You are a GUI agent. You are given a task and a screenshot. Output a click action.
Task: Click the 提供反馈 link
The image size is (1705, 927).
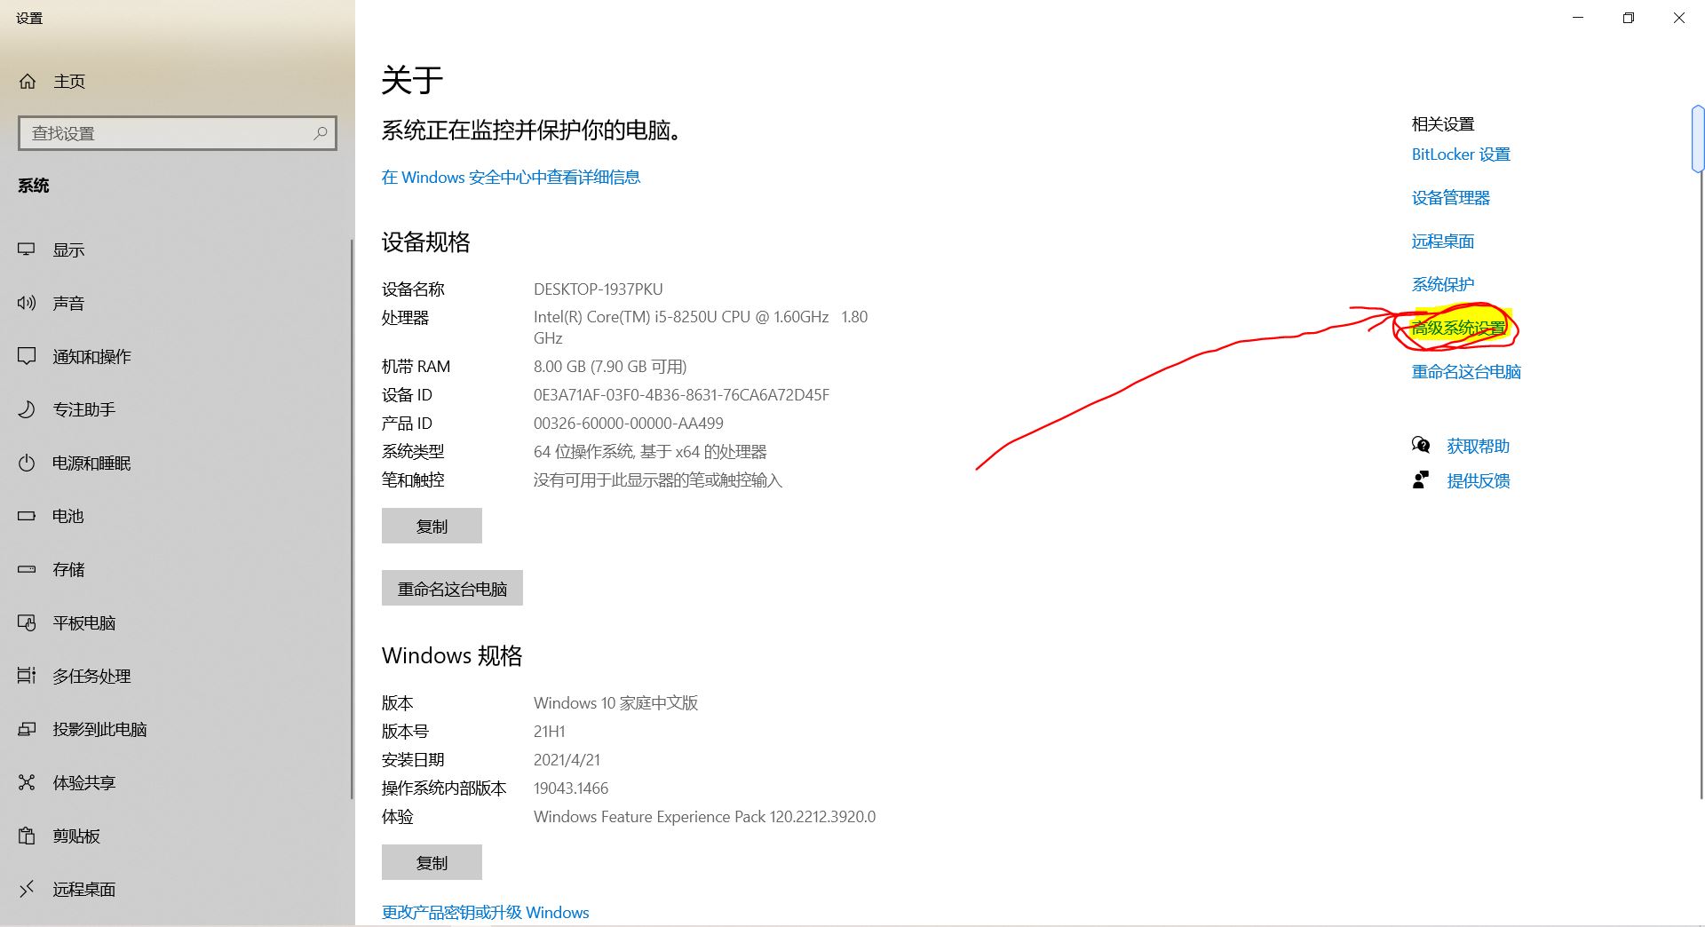coord(1479,480)
